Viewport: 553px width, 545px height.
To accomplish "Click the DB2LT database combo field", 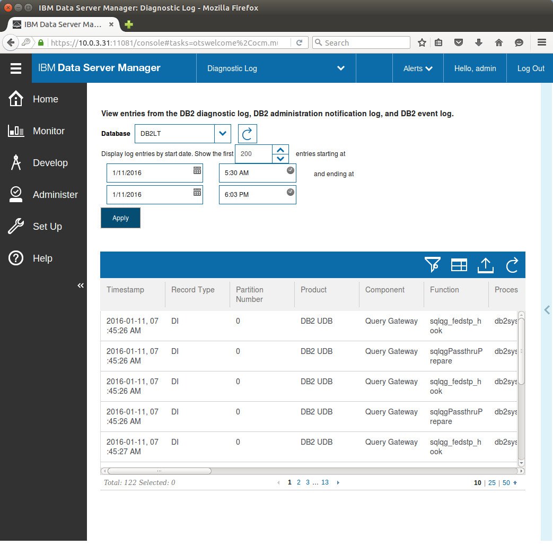I will coord(174,133).
